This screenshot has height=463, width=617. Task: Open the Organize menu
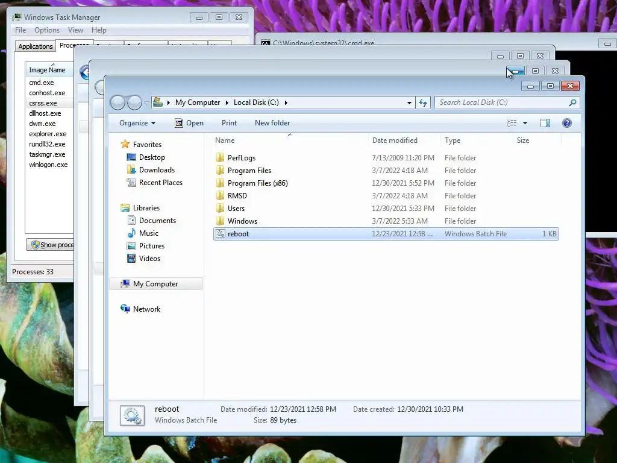click(x=137, y=123)
